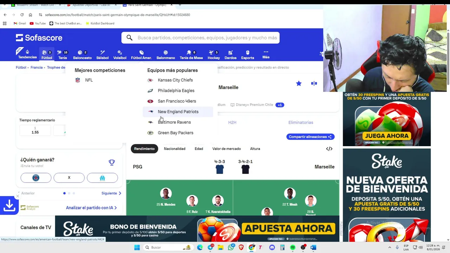Open the YouTube bookmark
The image size is (450, 253).
click(38, 23)
